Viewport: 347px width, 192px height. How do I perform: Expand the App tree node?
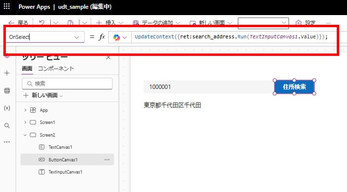point(25,110)
